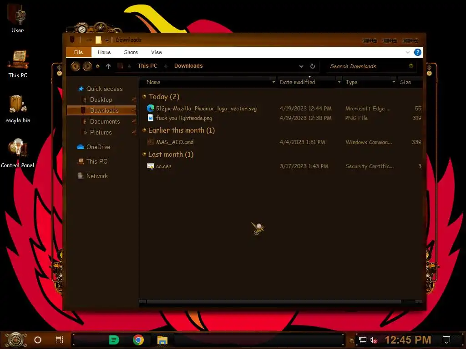
Task: Open recent locations gear dropdown
Action: pyautogui.click(x=98, y=66)
